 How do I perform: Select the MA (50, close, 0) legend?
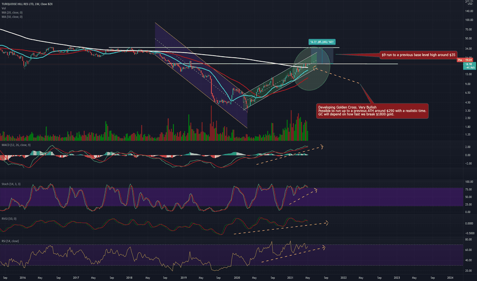[x=12, y=17]
